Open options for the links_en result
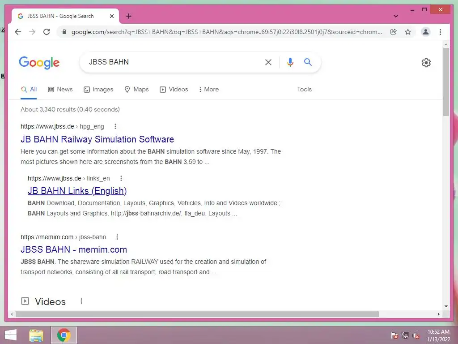This screenshot has width=458, height=344. point(121,178)
